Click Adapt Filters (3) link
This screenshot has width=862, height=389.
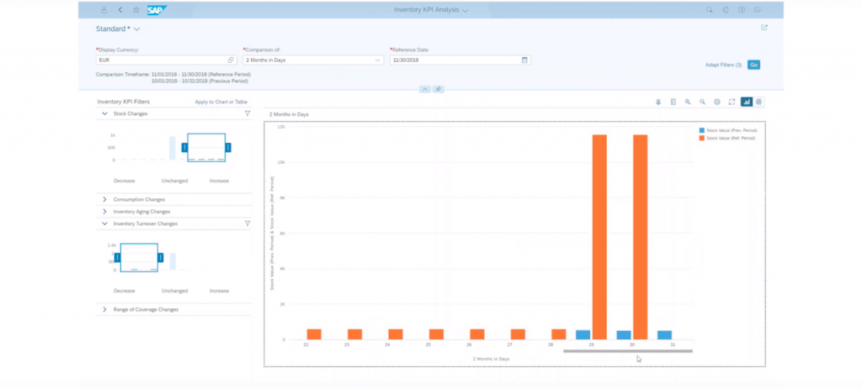[723, 65]
